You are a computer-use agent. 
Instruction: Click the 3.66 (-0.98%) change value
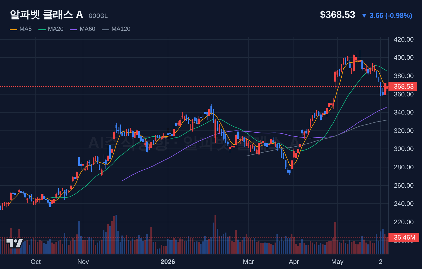391,16
